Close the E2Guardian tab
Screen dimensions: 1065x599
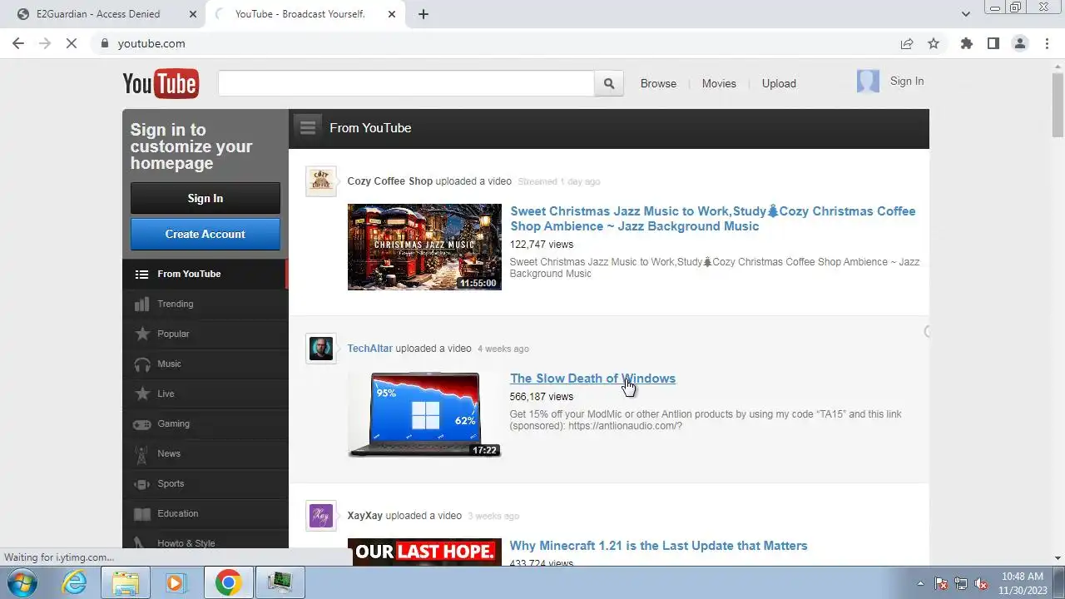[193, 14]
